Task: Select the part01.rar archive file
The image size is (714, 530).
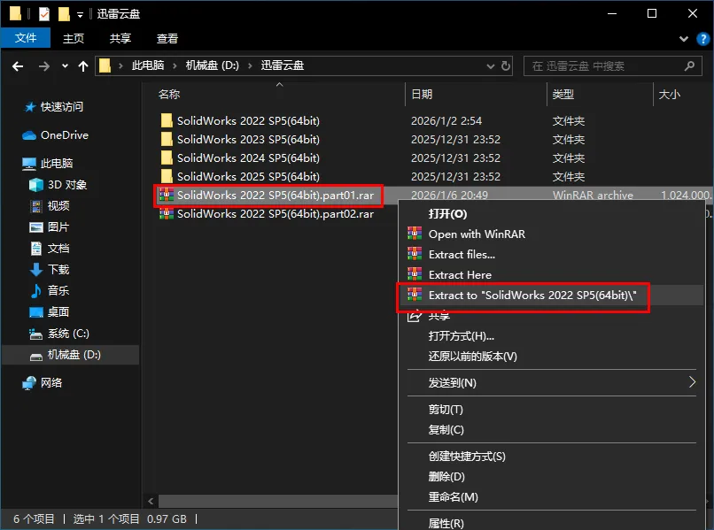Action: pyautogui.click(x=275, y=196)
